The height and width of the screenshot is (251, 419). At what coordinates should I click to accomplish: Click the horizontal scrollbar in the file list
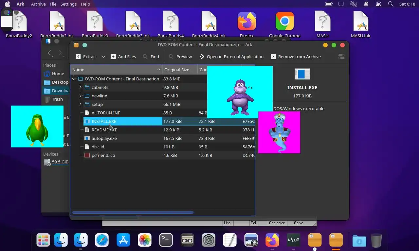pyautogui.click(x=133, y=212)
